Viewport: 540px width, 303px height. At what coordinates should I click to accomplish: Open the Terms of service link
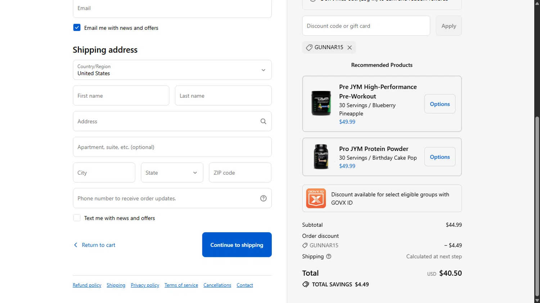click(181, 285)
